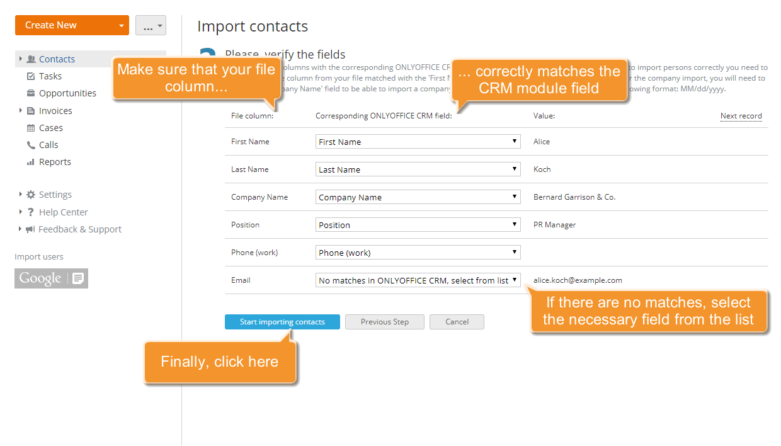The width and height of the screenshot is (781, 446).
Task: Expand the Create New dropdown arrow
Action: tap(120, 25)
